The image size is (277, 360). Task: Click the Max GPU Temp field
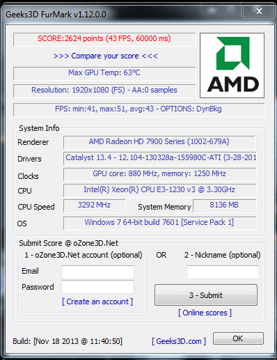(104, 74)
